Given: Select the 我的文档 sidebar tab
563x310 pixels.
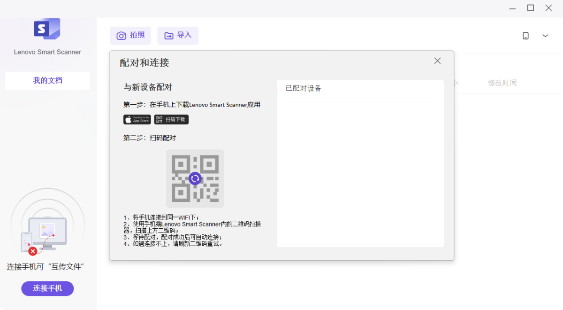Looking at the screenshot, I should (47, 80).
